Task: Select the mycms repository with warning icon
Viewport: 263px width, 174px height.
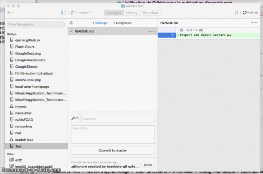Action: coord(21,107)
